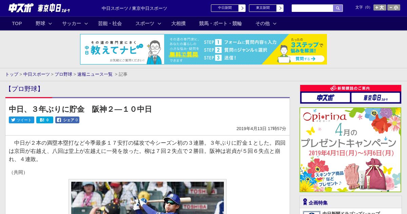Open the 野球 navigation menu
This screenshot has width=407, height=214.
coord(40,23)
